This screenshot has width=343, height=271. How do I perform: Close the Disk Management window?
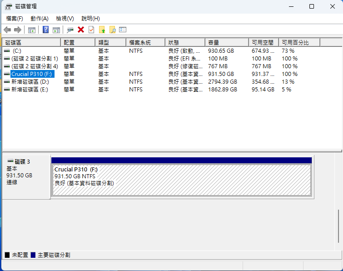pyautogui.click(x=333, y=6)
